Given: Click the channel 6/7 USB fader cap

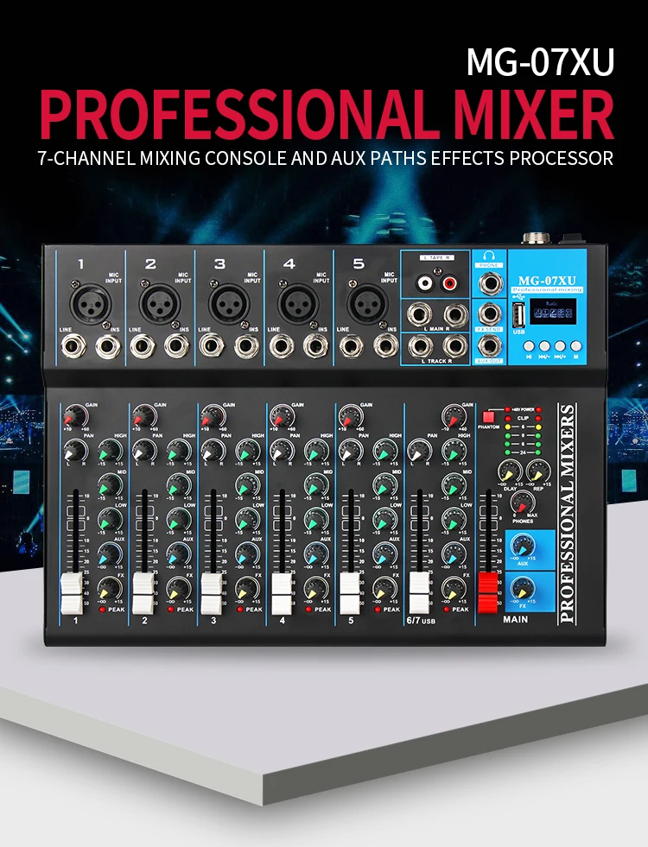Looking at the screenshot, I should pos(419,593).
